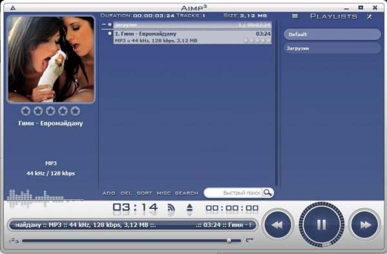Click the playlist vertical scrollbar

[x=277, y=103]
